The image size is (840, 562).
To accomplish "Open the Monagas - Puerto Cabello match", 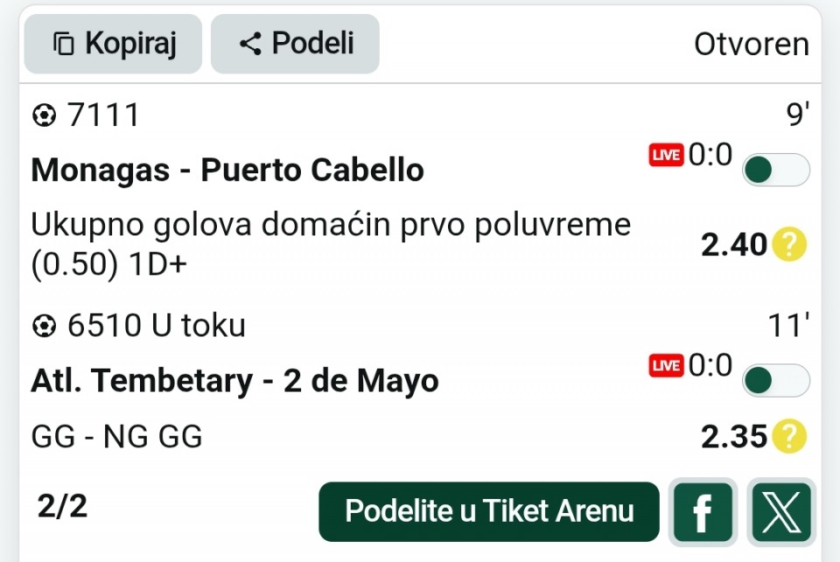I will (x=227, y=170).
